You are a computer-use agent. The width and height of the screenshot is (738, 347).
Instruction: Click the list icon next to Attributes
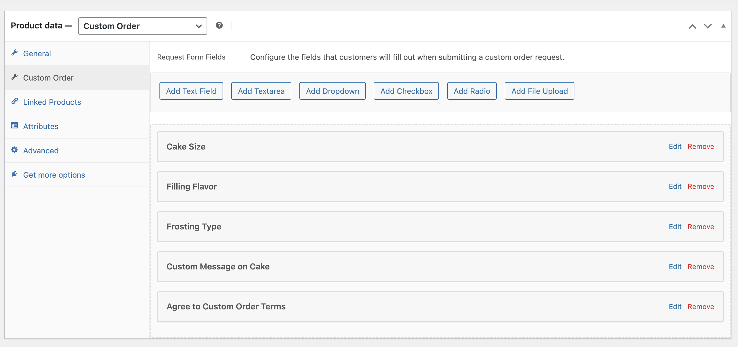(15, 126)
